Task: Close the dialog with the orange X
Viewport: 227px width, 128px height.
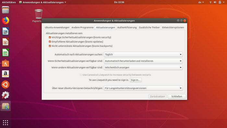Action: pyautogui.click(x=185, y=20)
